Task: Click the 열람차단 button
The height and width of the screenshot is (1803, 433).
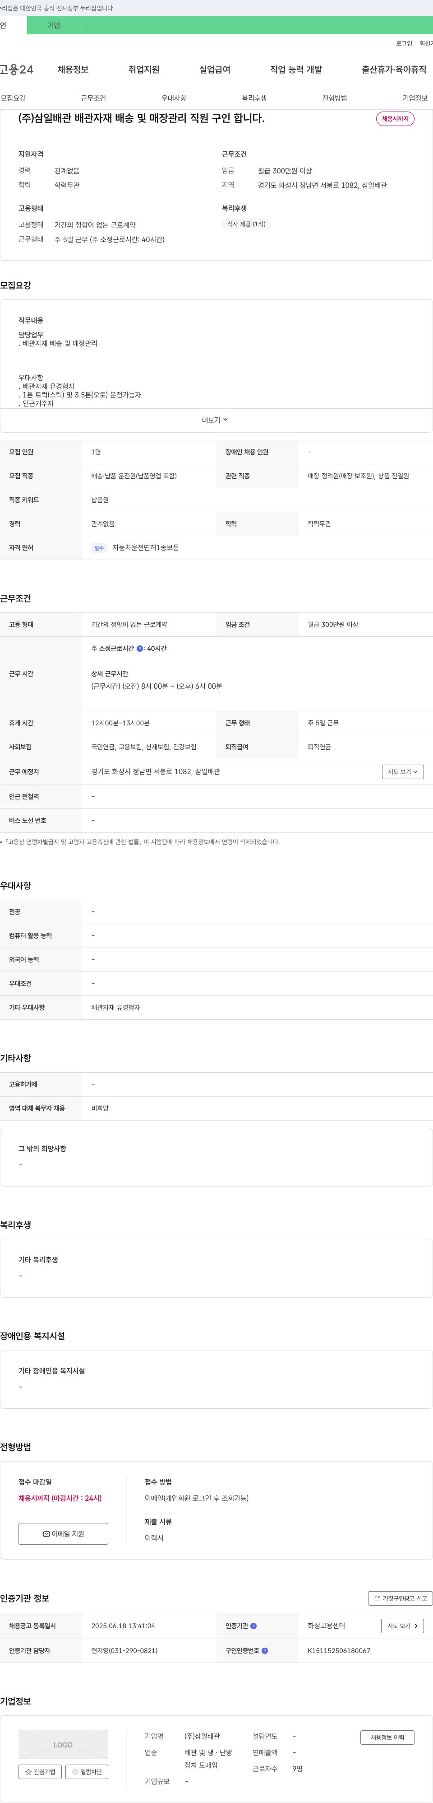Action: [x=87, y=1772]
